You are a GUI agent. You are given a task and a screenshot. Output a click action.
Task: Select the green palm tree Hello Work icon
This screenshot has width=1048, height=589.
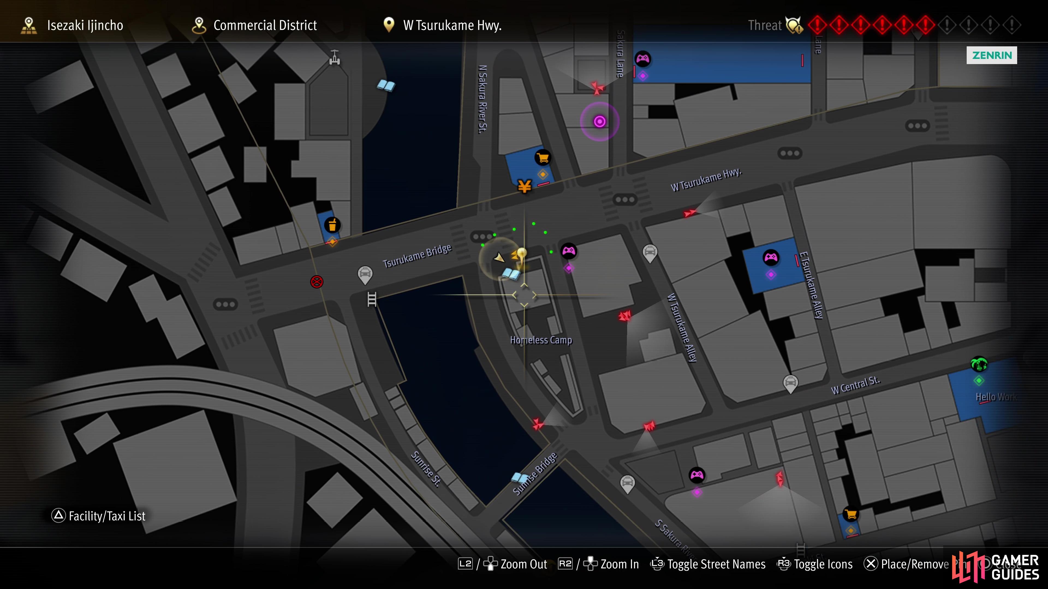click(x=979, y=364)
